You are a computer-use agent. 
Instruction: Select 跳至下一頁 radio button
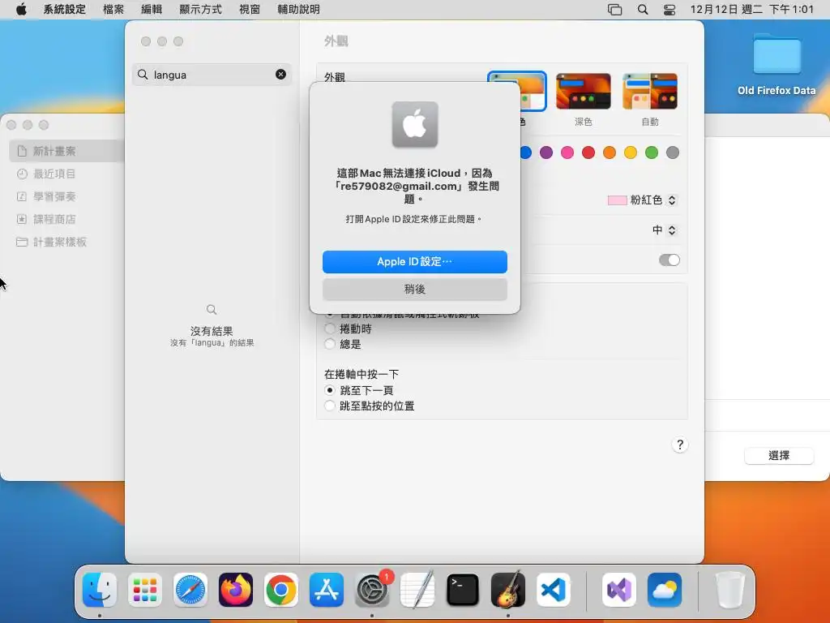[x=330, y=390]
